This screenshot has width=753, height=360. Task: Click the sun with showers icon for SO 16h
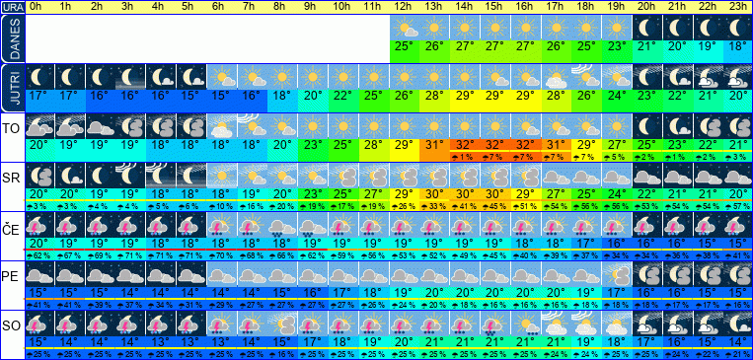click(526, 323)
